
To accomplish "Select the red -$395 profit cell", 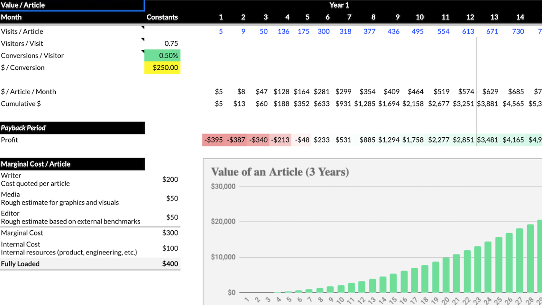I will (x=214, y=140).
